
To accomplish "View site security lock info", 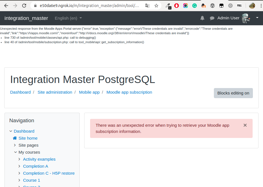I will coord(35,6).
